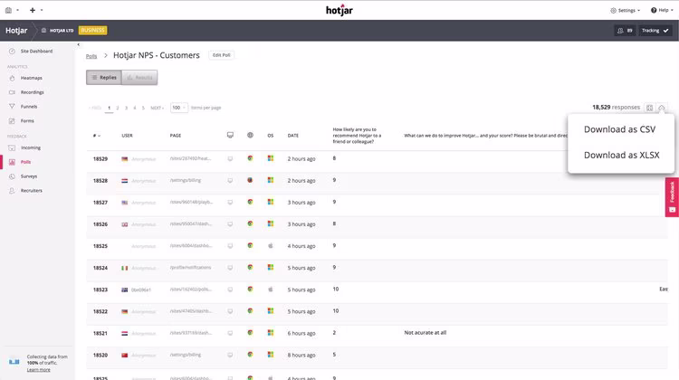Click the Learn more link
The height and width of the screenshot is (380, 679).
pos(39,370)
